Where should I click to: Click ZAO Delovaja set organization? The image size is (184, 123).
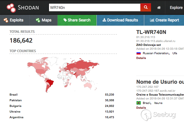coord(148,45)
